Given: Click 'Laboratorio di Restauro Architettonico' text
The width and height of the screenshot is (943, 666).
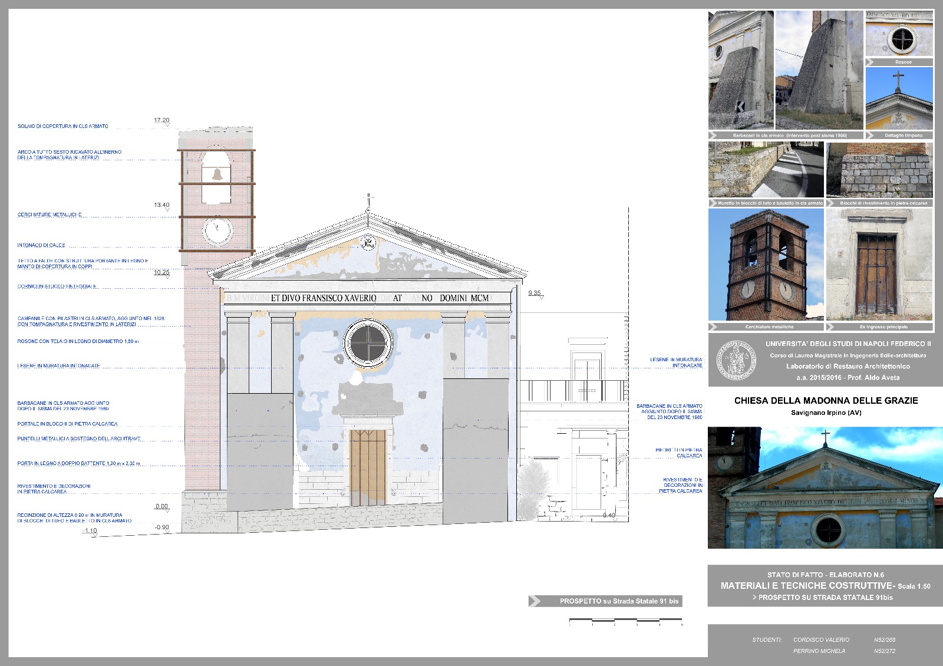Looking at the screenshot, I should [x=848, y=366].
